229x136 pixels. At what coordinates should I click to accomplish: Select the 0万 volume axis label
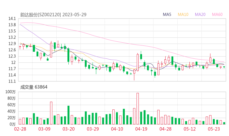pos(13,124)
